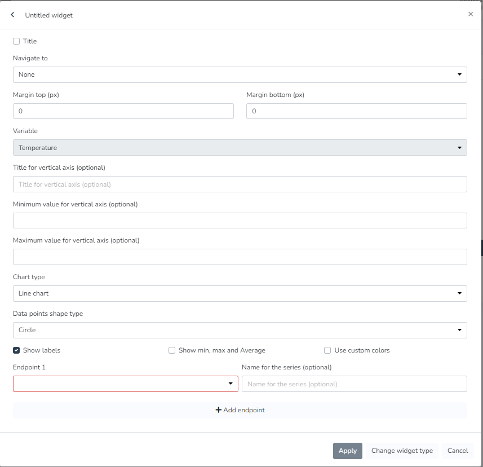Close the widget dialog with X icon
Viewport: 483px width, 467px height.
click(471, 14)
